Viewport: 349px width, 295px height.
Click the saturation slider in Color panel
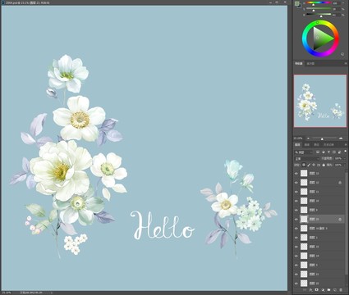click(319, 8)
